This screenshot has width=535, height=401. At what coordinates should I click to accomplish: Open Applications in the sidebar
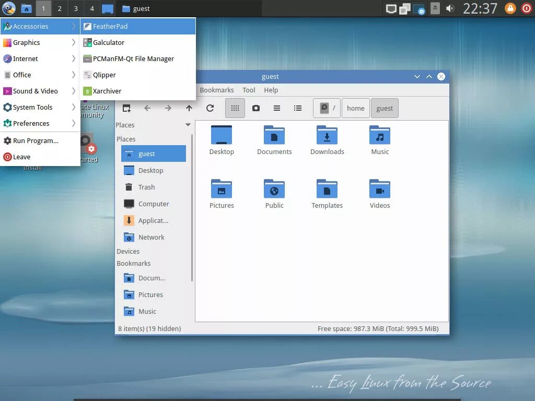pos(154,221)
